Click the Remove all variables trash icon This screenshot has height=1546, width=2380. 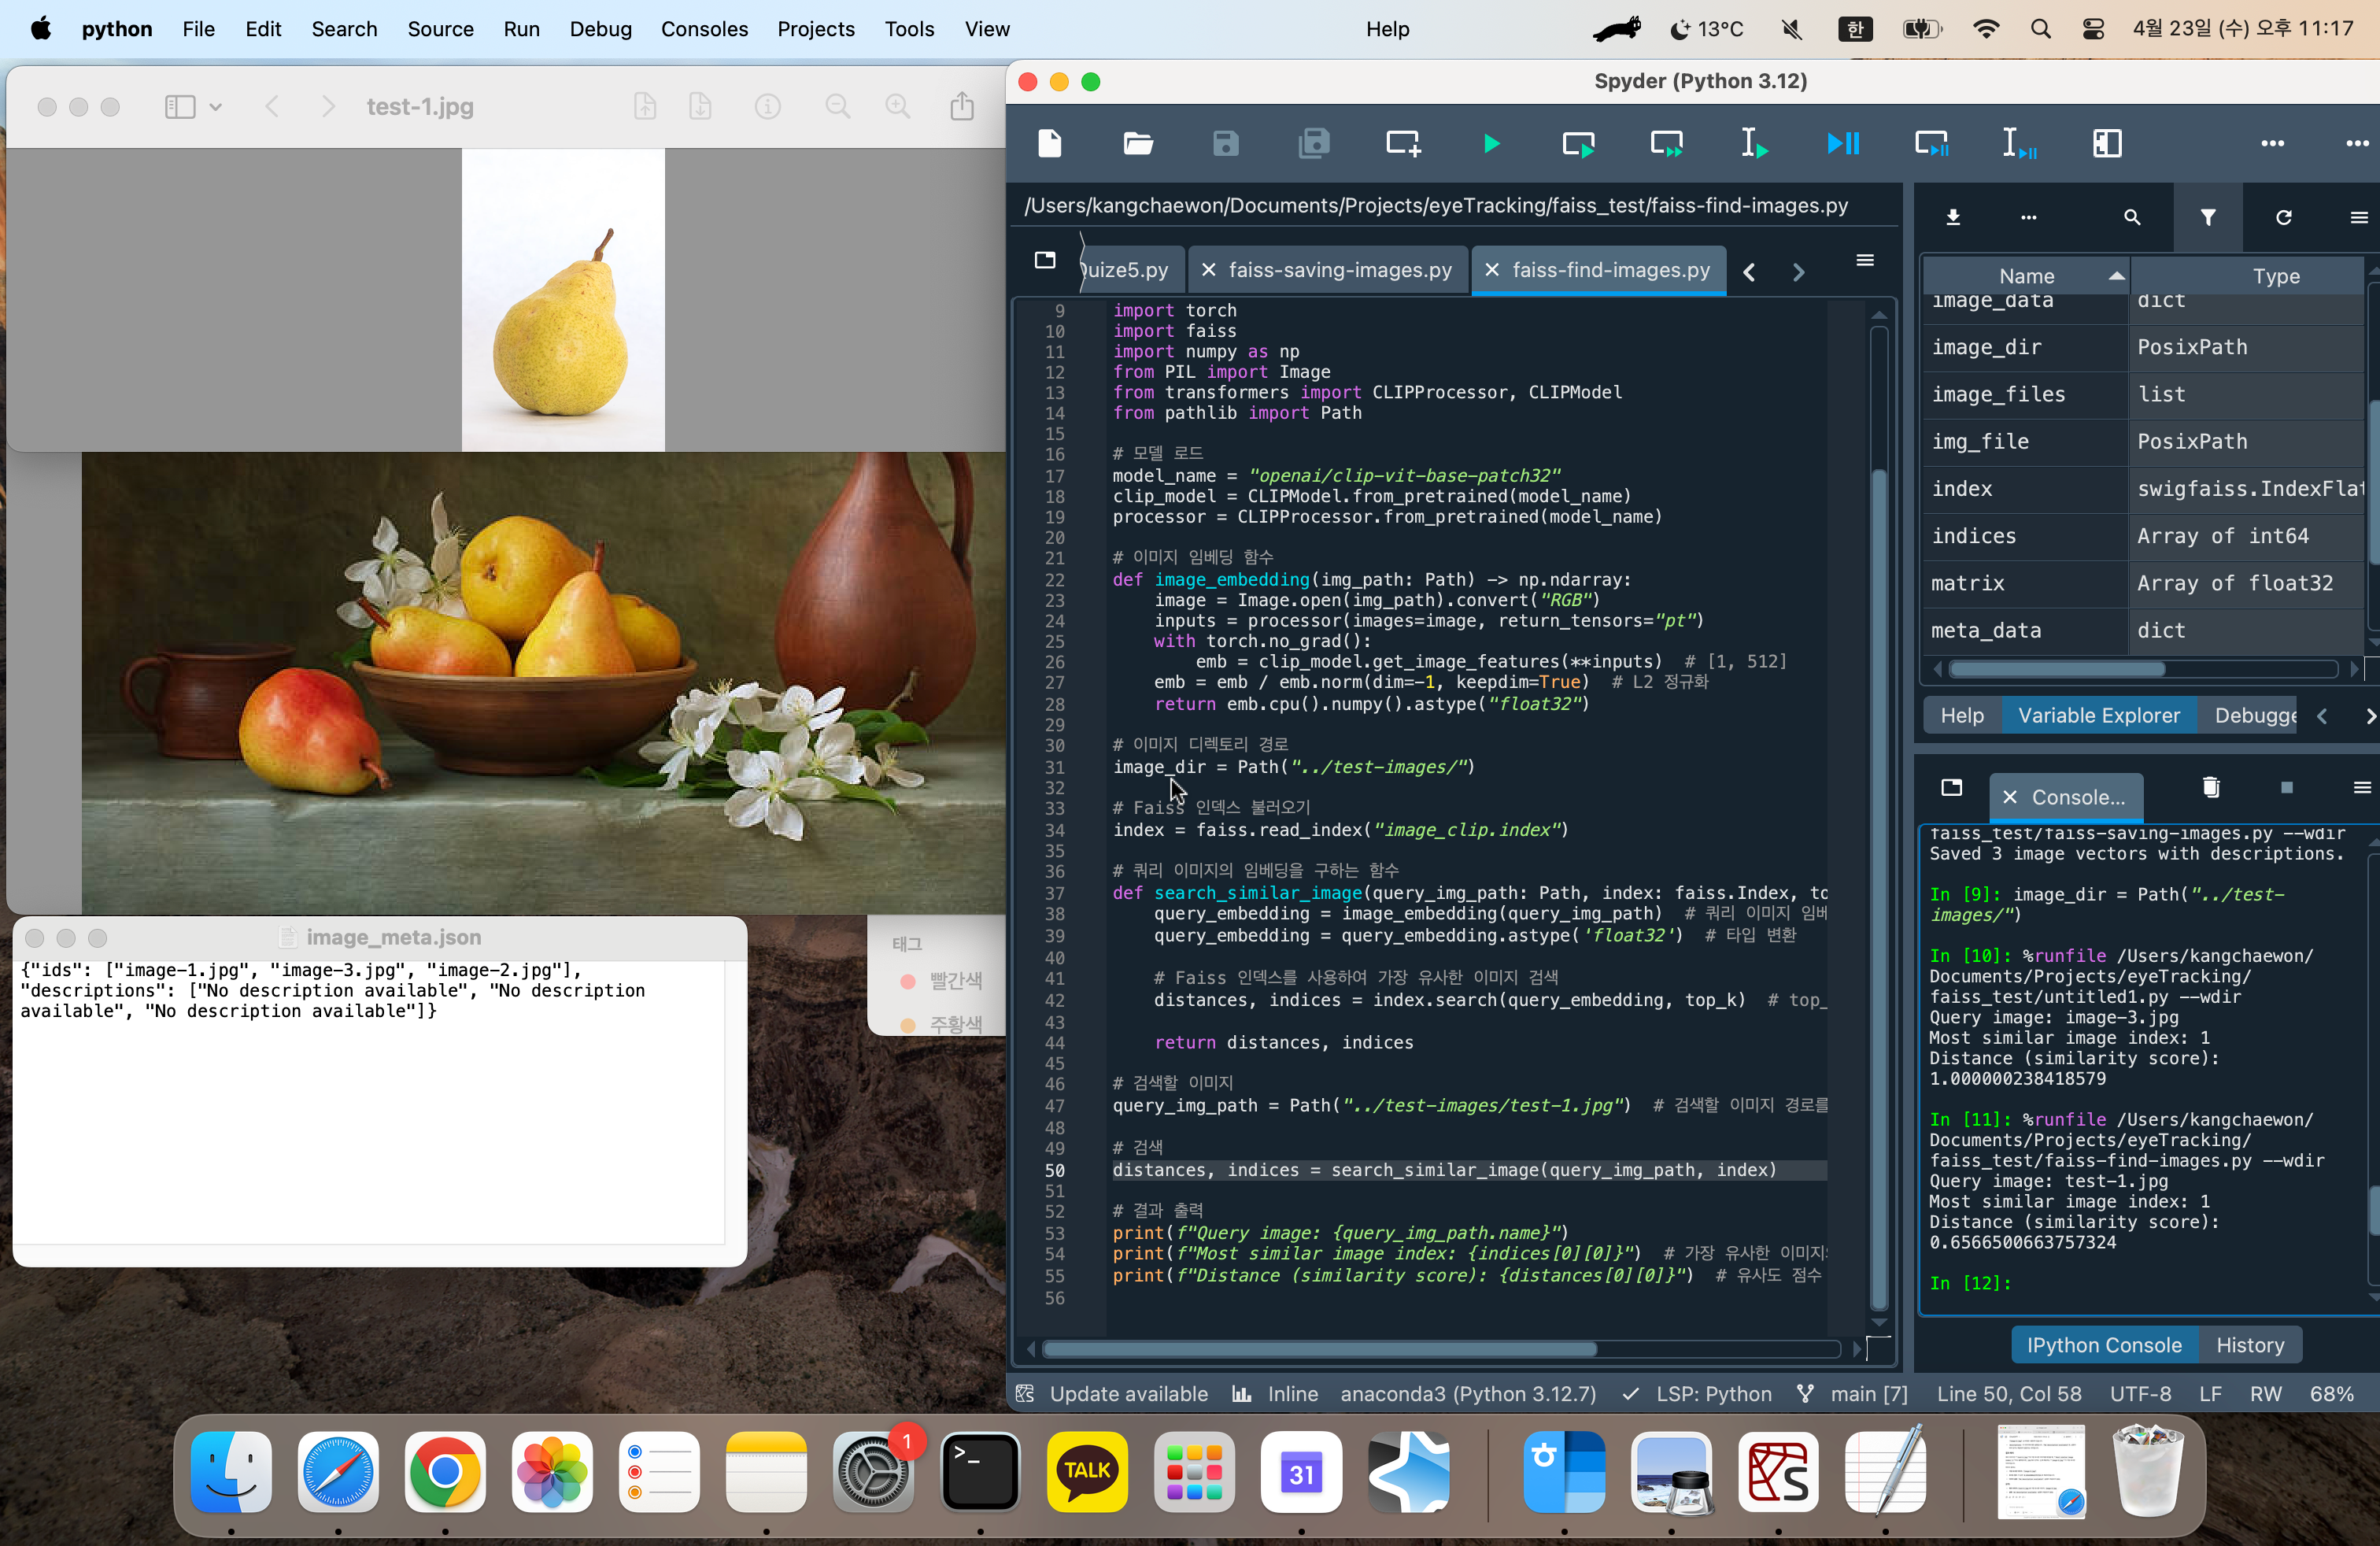click(x=2210, y=789)
